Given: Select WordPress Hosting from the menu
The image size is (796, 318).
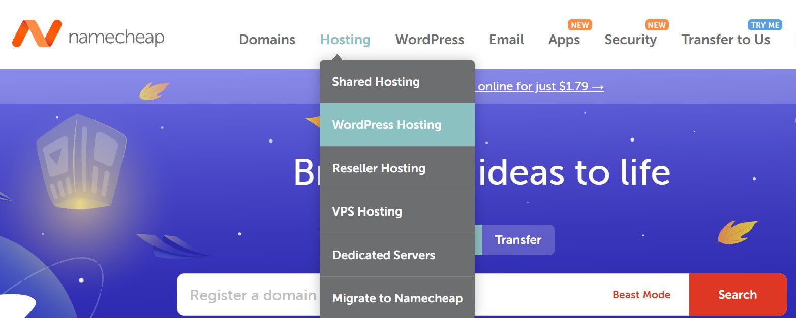Looking at the screenshot, I should point(386,125).
